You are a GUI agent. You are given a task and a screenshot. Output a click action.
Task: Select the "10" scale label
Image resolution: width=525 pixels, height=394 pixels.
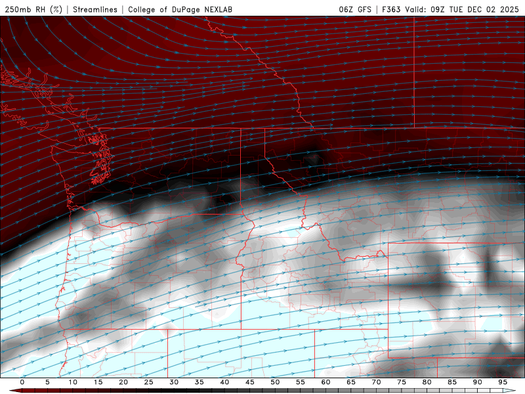(73, 382)
